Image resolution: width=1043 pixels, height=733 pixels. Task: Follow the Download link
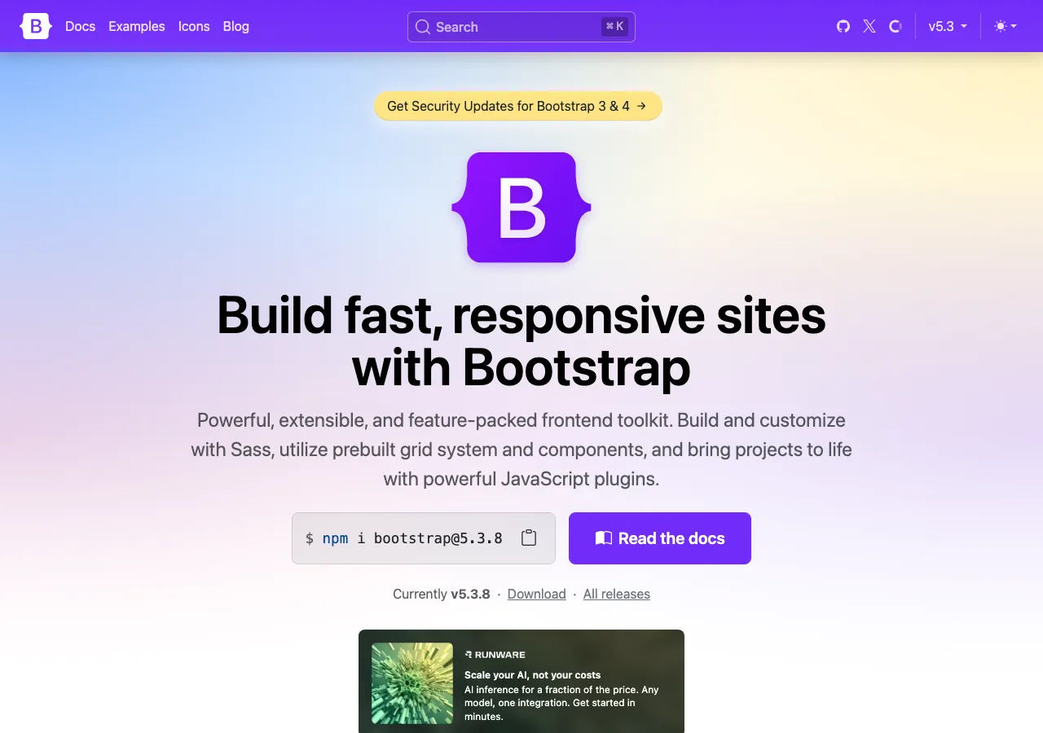point(537,594)
